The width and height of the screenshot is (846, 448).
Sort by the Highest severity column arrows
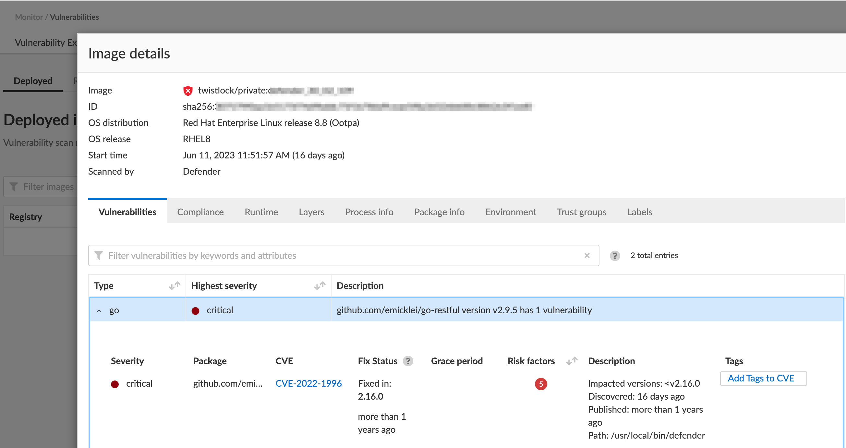[320, 286]
